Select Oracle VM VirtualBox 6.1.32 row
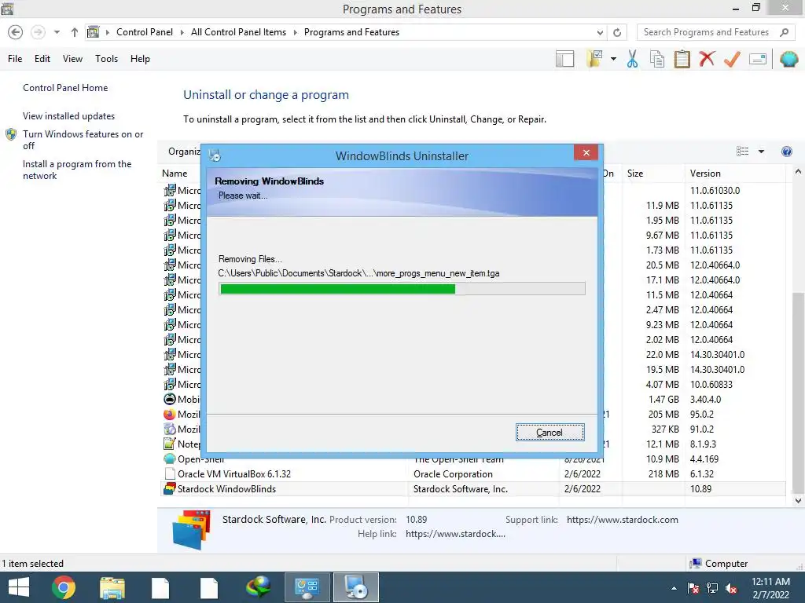 tap(472, 474)
